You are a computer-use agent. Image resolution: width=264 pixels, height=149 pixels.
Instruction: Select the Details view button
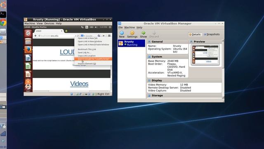pos(195,34)
